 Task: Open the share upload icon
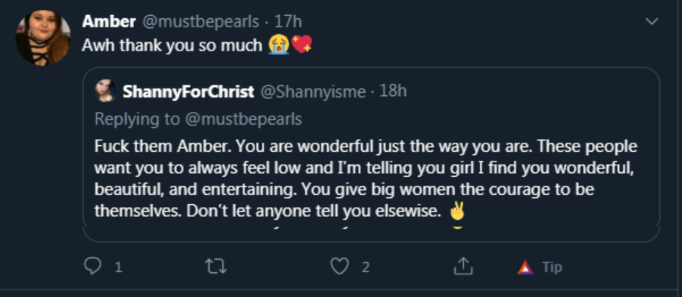coord(463,266)
